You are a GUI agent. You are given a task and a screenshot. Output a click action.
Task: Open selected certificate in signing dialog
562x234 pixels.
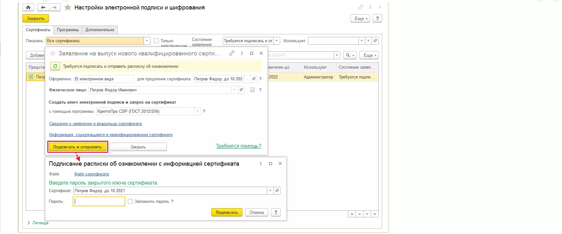277,191
